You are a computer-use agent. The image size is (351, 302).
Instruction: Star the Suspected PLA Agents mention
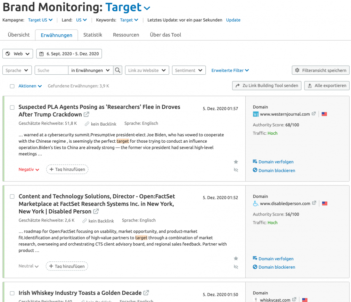[236, 162]
